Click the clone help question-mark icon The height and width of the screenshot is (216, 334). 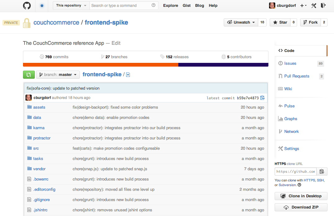pos(299,185)
